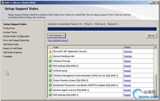This screenshot has height=101, width=160.
Task: Select Product Key step in sidebar
Action: [9, 28]
